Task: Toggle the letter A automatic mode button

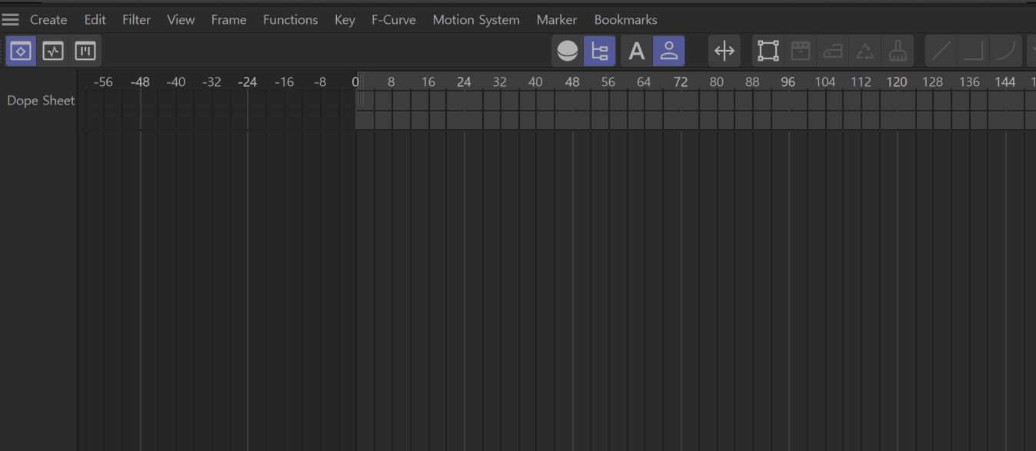Action: [636, 51]
